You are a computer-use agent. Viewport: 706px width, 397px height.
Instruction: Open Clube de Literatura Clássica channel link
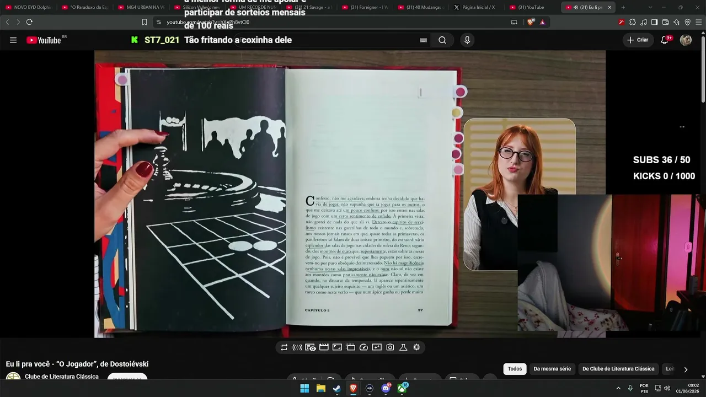pos(62,377)
